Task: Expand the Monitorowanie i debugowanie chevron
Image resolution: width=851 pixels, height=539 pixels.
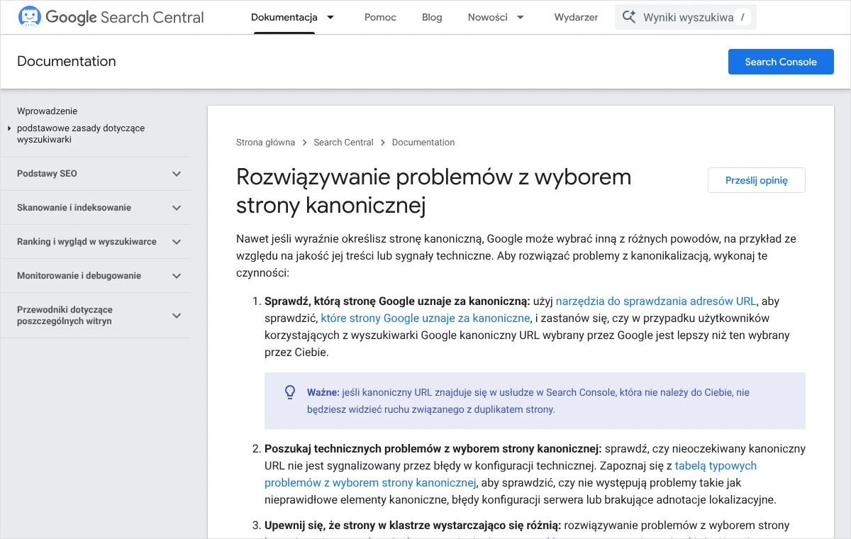Action: pos(177,276)
